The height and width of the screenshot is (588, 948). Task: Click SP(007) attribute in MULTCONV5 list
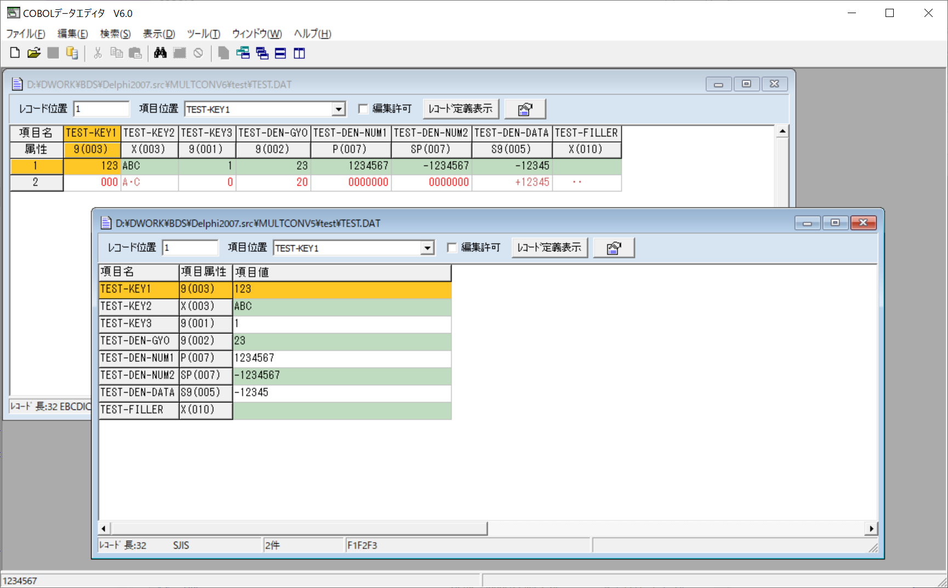click(x=205, y=376)
